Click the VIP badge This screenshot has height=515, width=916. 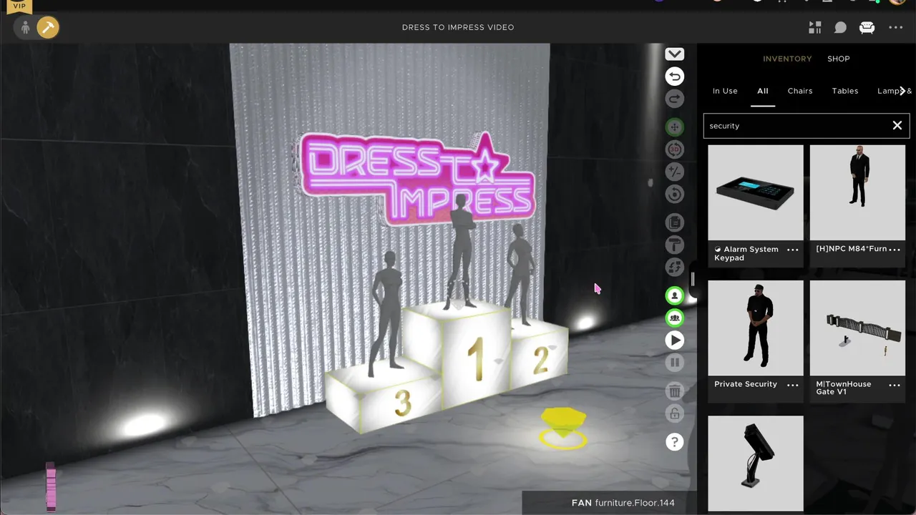(x=19, y=6)
